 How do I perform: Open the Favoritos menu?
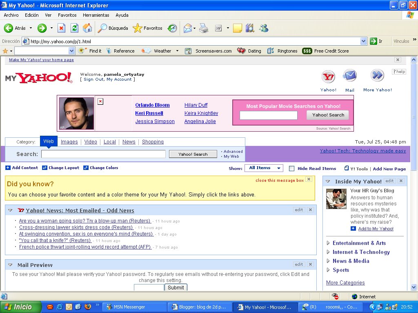pyautogui.click(x=67, y=15)
